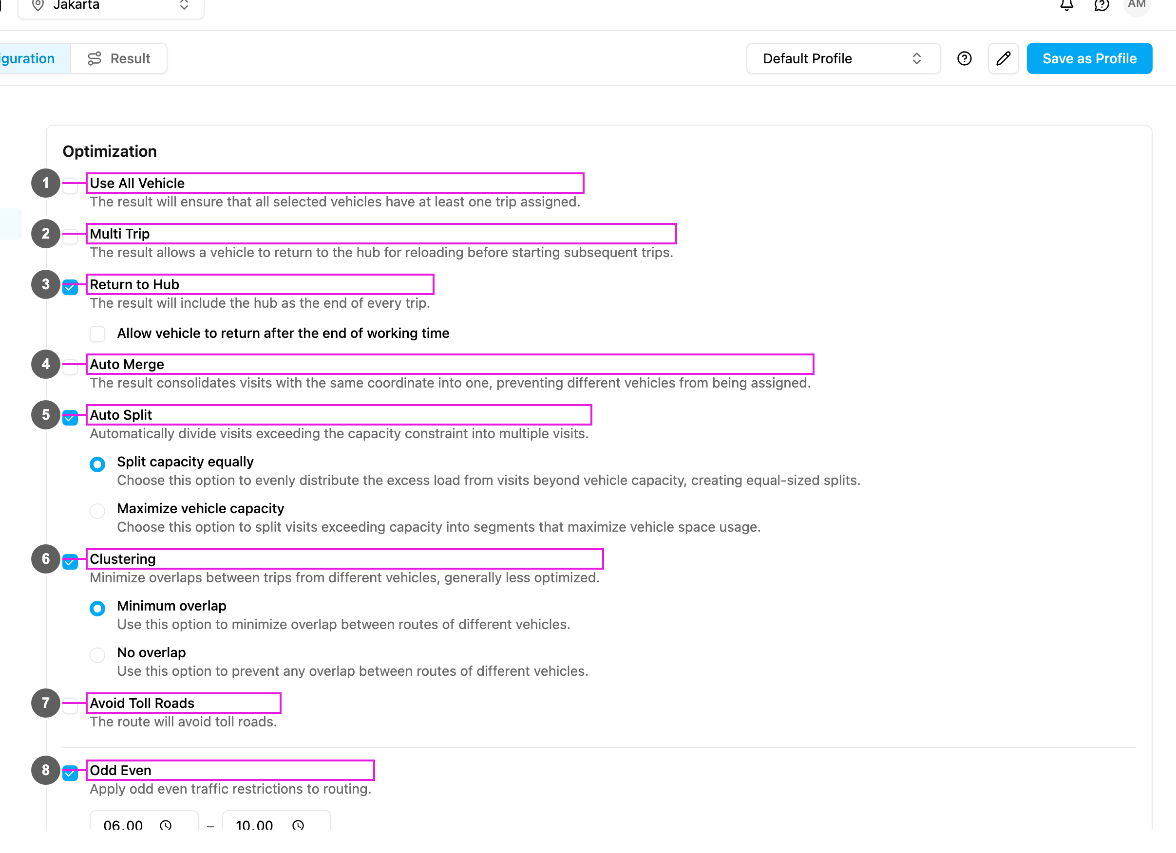Select Maximize vehicle capacity radio button
Screen dimensions: 1176x853
97,511
